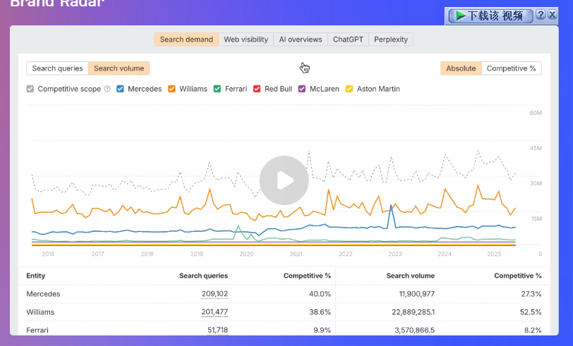Click the 27.3% competitive value
The width and height of the screenshot is (573, 346).
pos(531,294)
